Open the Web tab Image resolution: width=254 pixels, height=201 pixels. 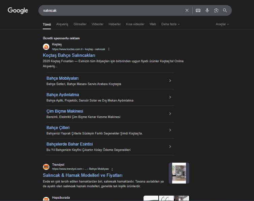tap(153, 24)
